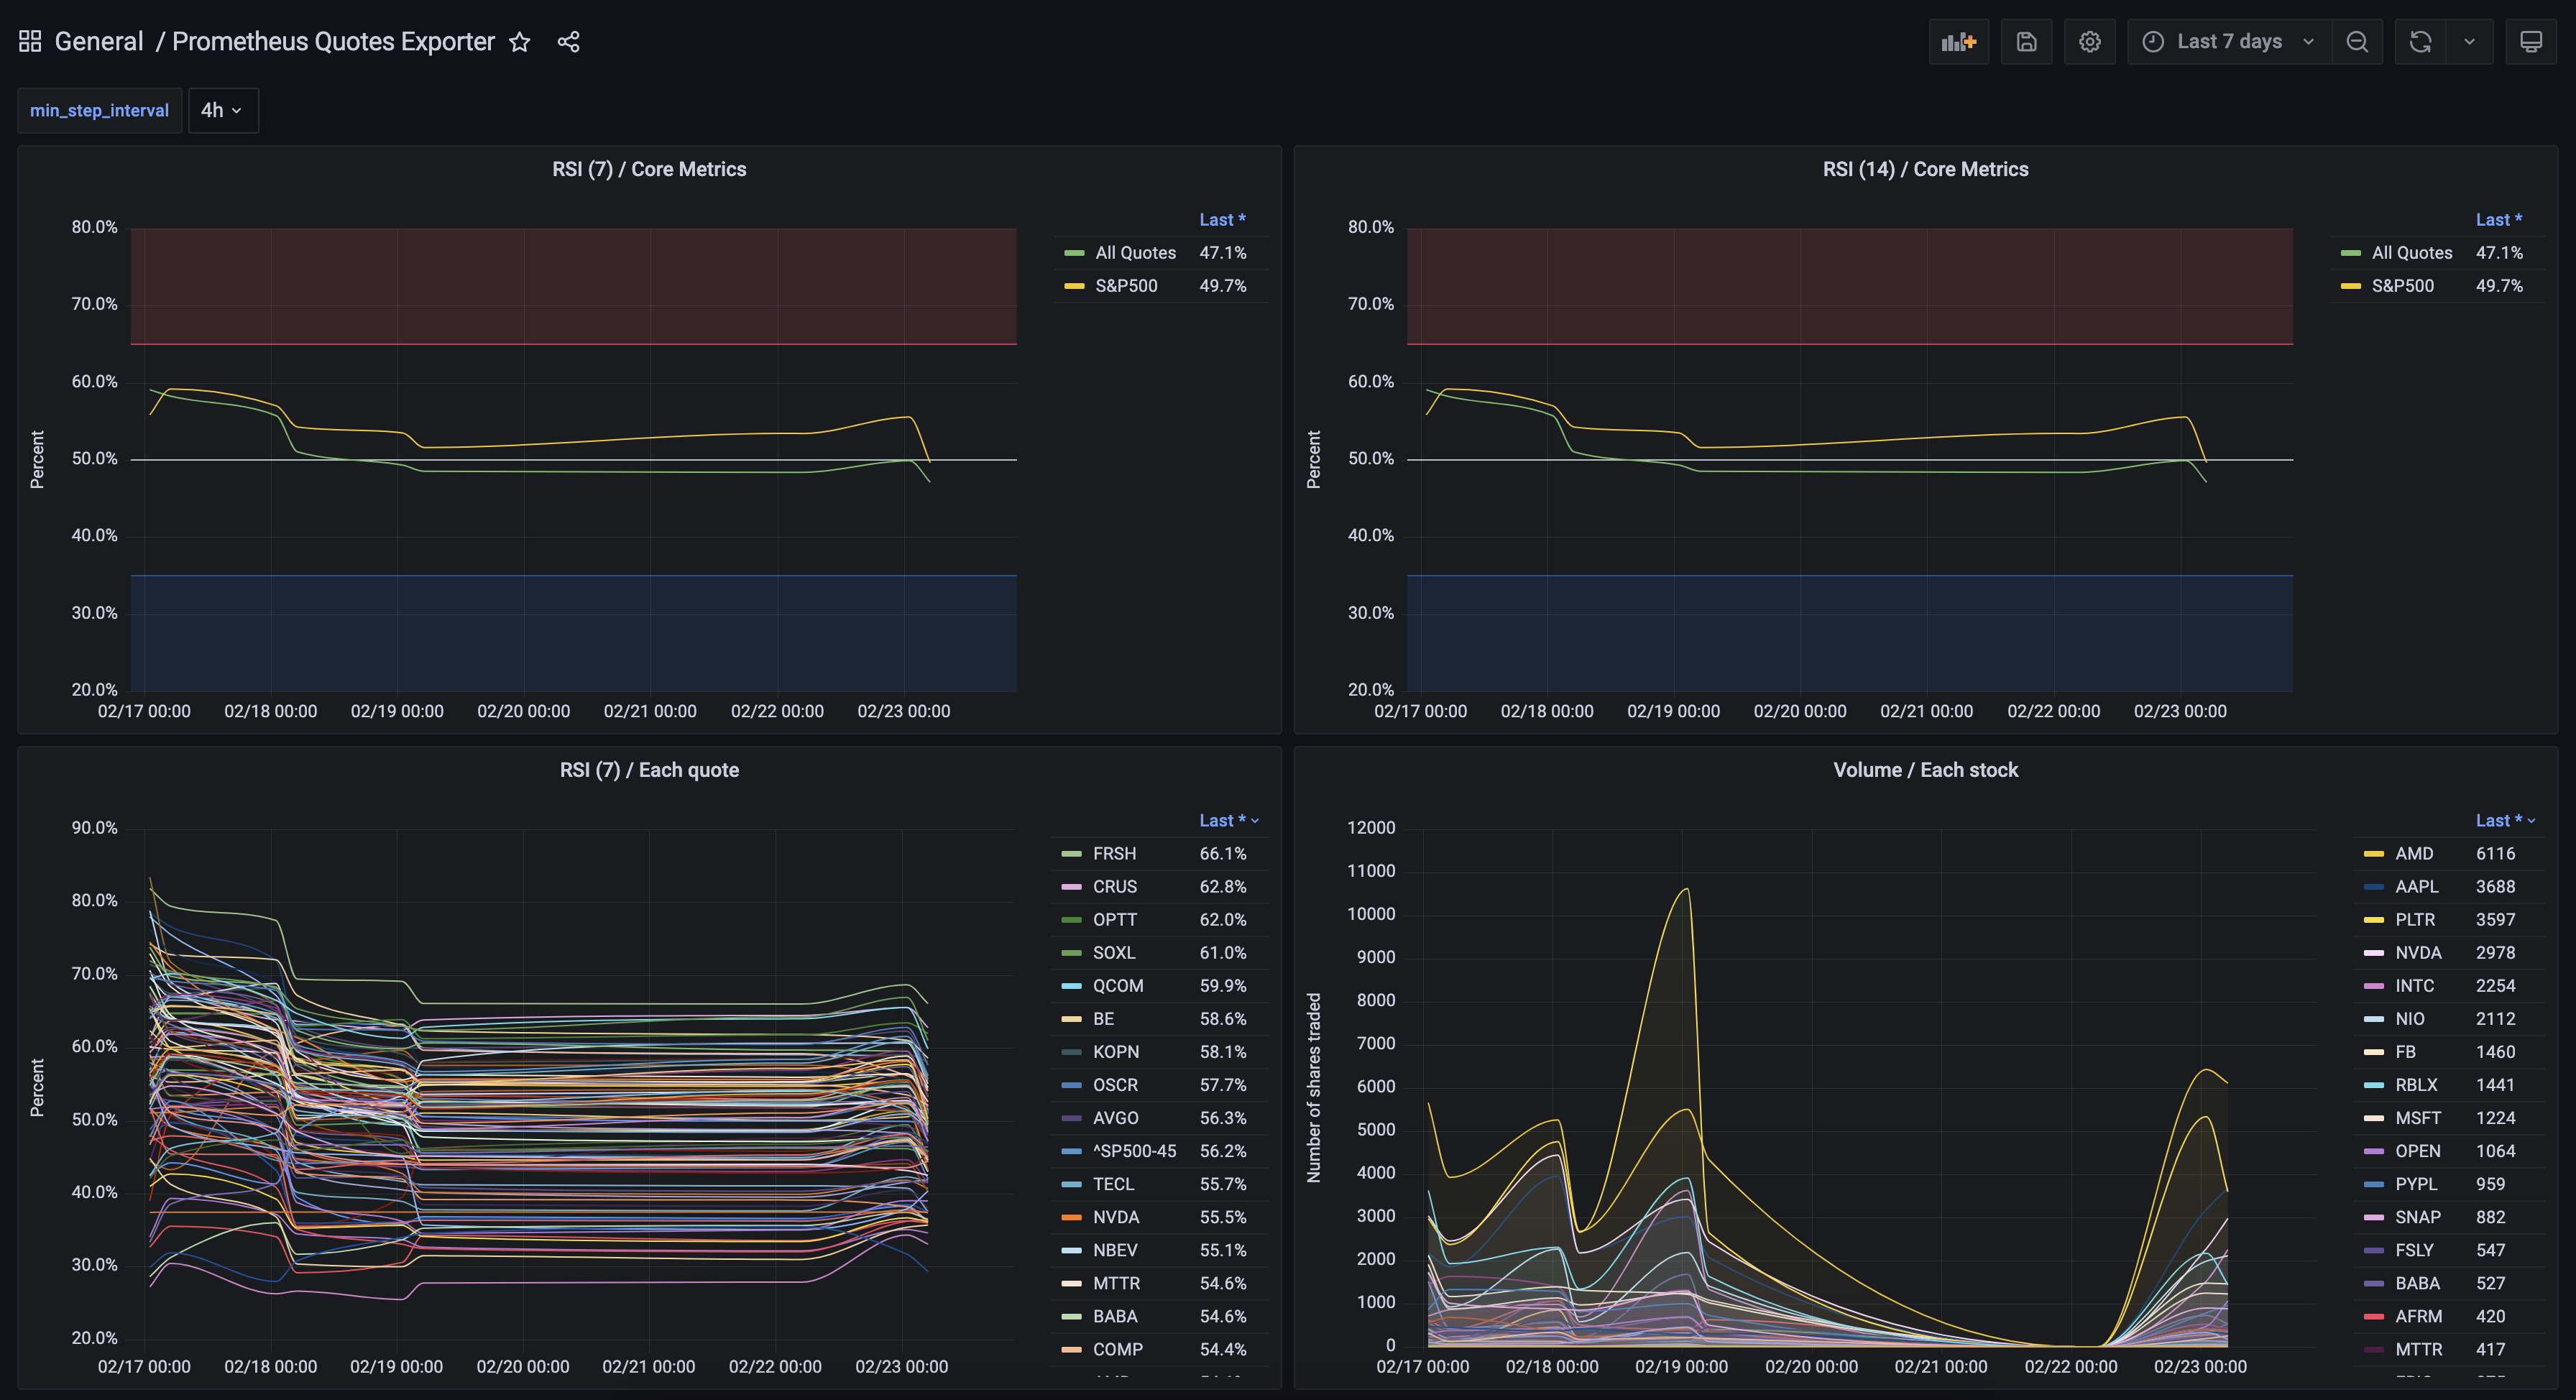
Task: Change NVDA color swatch in Volume legend
Action: click(x=2373, y=953)
